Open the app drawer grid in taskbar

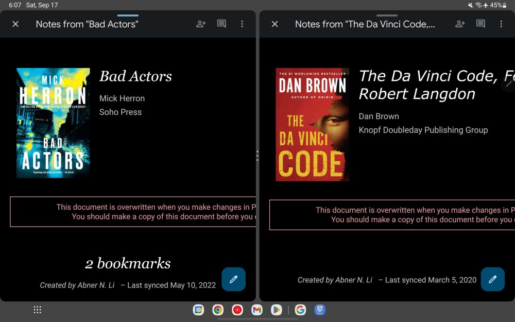pos(37,310)
